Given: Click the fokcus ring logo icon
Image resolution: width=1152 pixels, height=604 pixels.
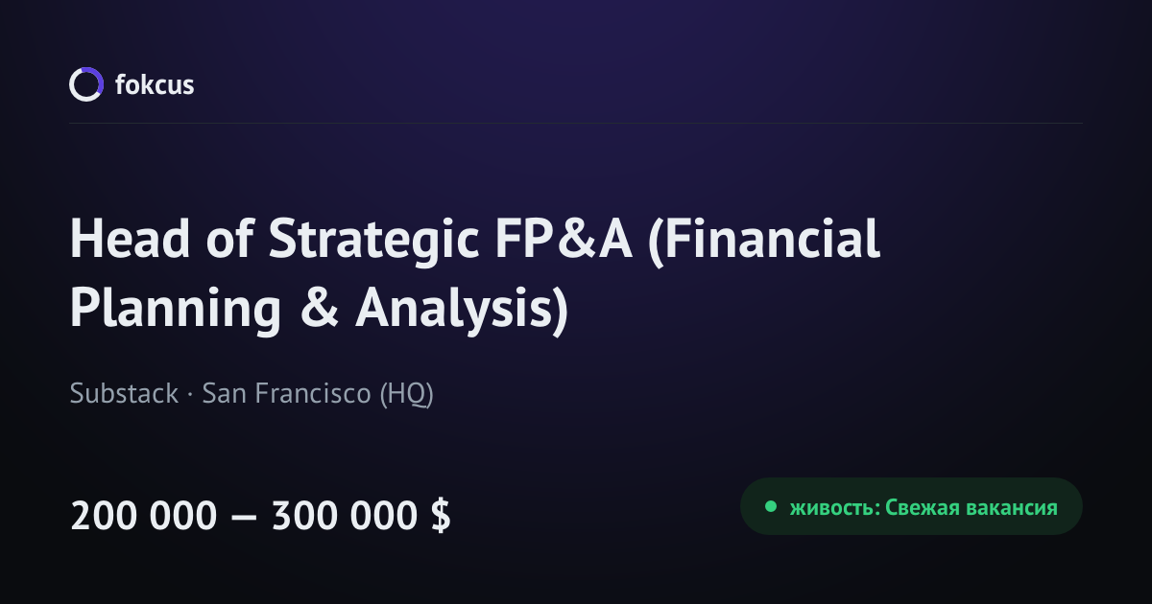Looking at the screenshot, I should click(x=85, y=84).
